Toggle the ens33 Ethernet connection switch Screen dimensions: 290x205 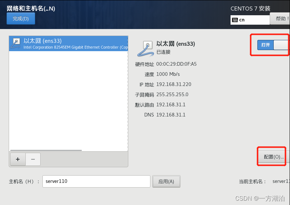pos(273,45)
